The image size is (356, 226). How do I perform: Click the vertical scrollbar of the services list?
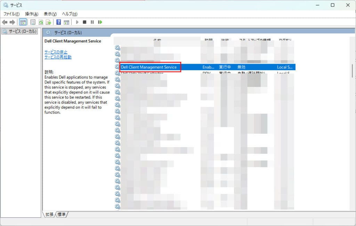pos(352,71)
